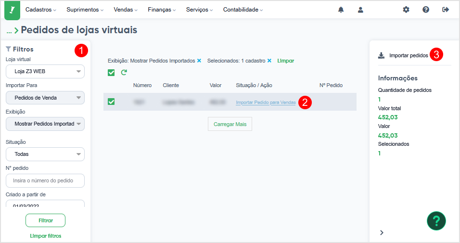This screenshot has height=243, width=460.
Task: Open the Finanças menu
Action: click(x=162, y=10)
